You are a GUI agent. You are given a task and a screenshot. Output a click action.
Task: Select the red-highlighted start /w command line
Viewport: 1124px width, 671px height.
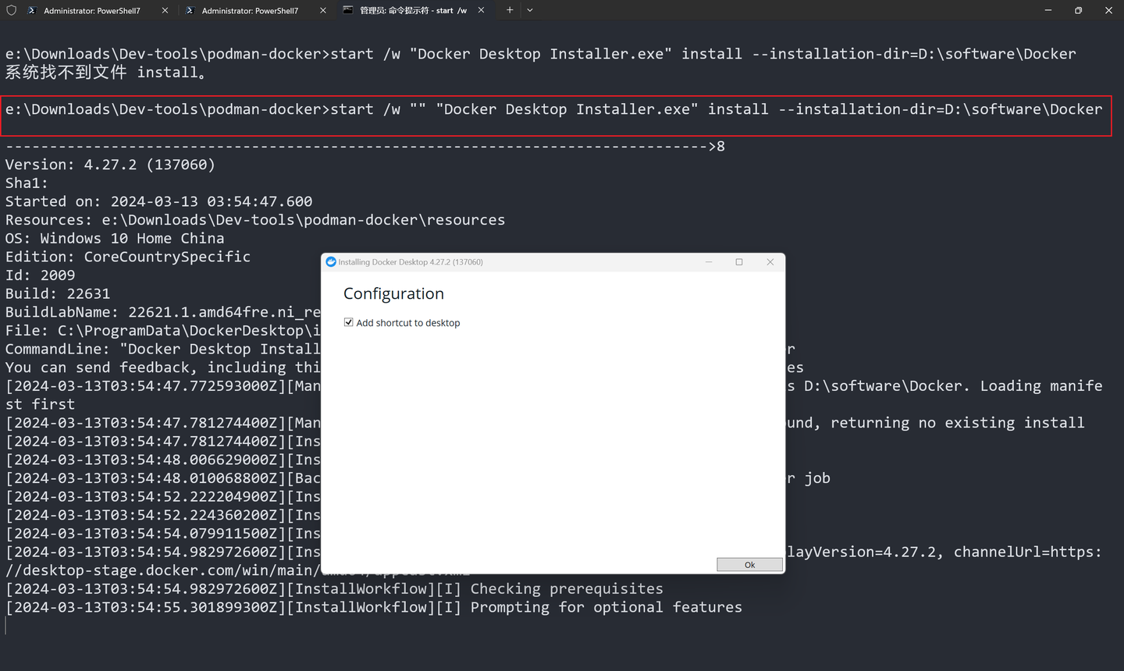point(546,109)
